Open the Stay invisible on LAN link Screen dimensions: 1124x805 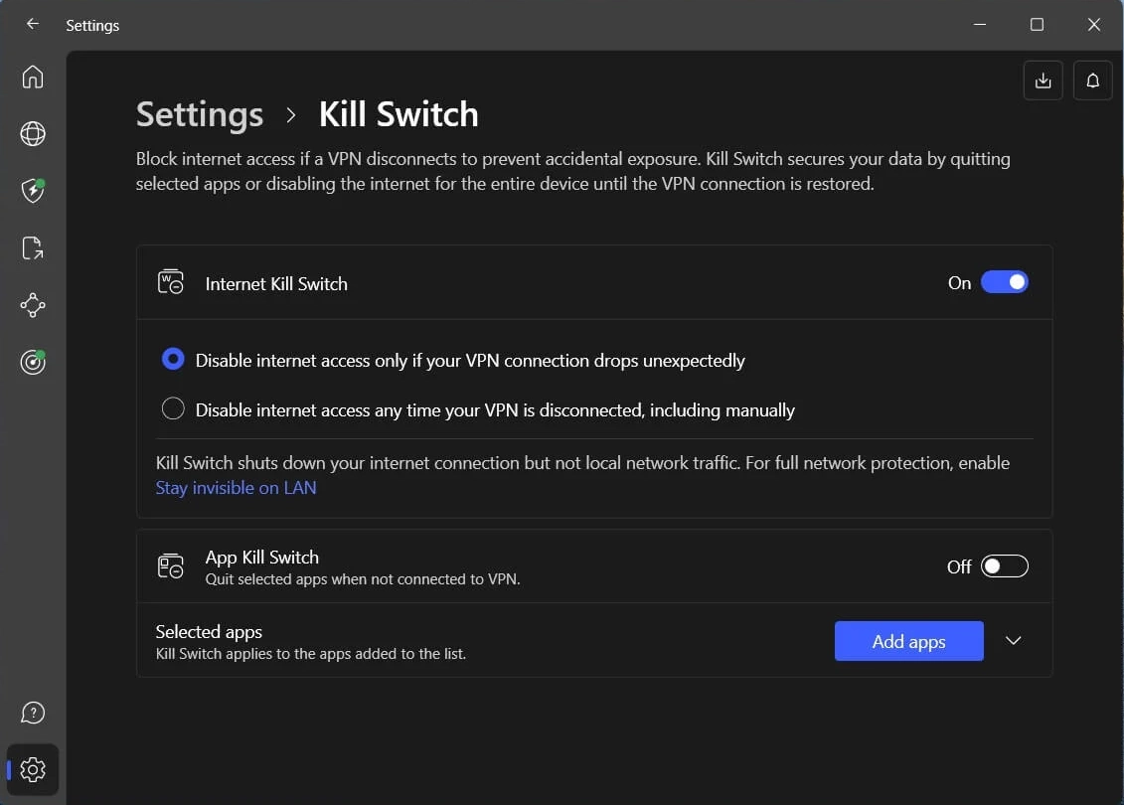point(236,488)
